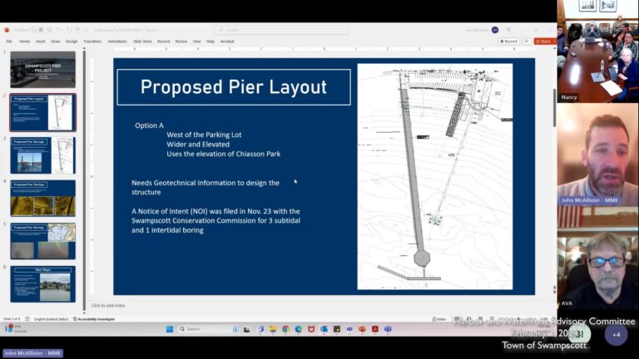Image resolution: width=639 pixels, height=359 pixels.
Task: Click the Record button in the ribbon
Action: coord(509,41)
